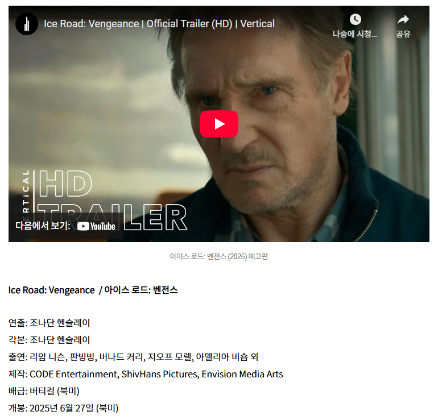Screen dimensions: 438x420
Task: Click the director line '연출: 조나단 헨슬레이'
Action: (49, 323)
